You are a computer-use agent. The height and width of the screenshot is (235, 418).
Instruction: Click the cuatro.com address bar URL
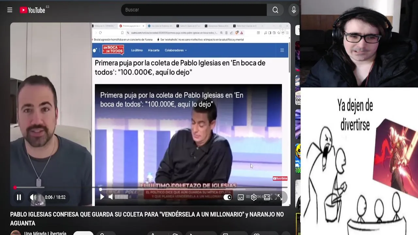[x=174, y=33]
